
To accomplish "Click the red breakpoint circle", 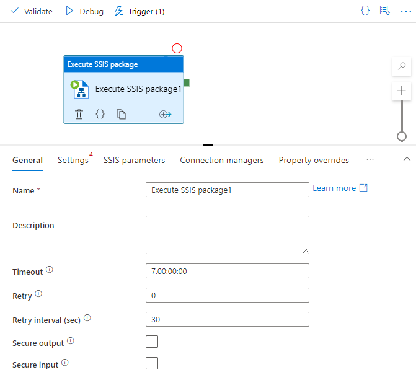I will [177, 48].
